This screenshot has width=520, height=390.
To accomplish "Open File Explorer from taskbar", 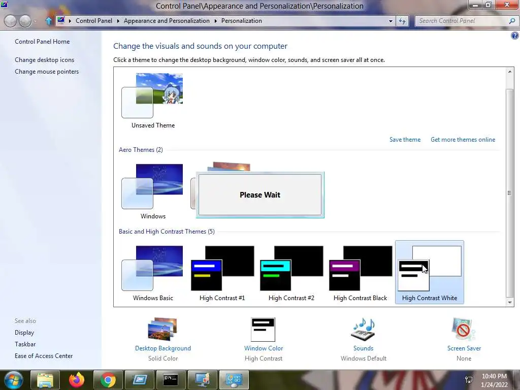I will 45,380.
